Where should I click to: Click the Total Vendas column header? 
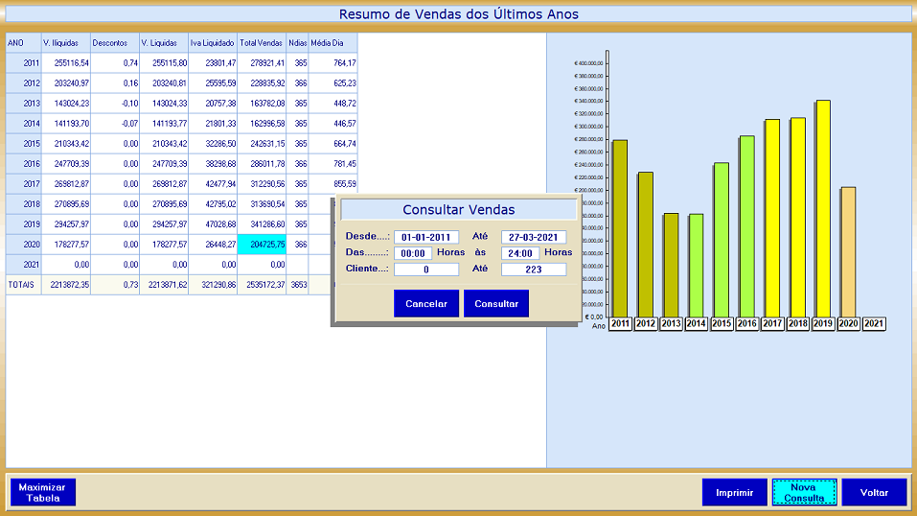click(x=262, y=43)
